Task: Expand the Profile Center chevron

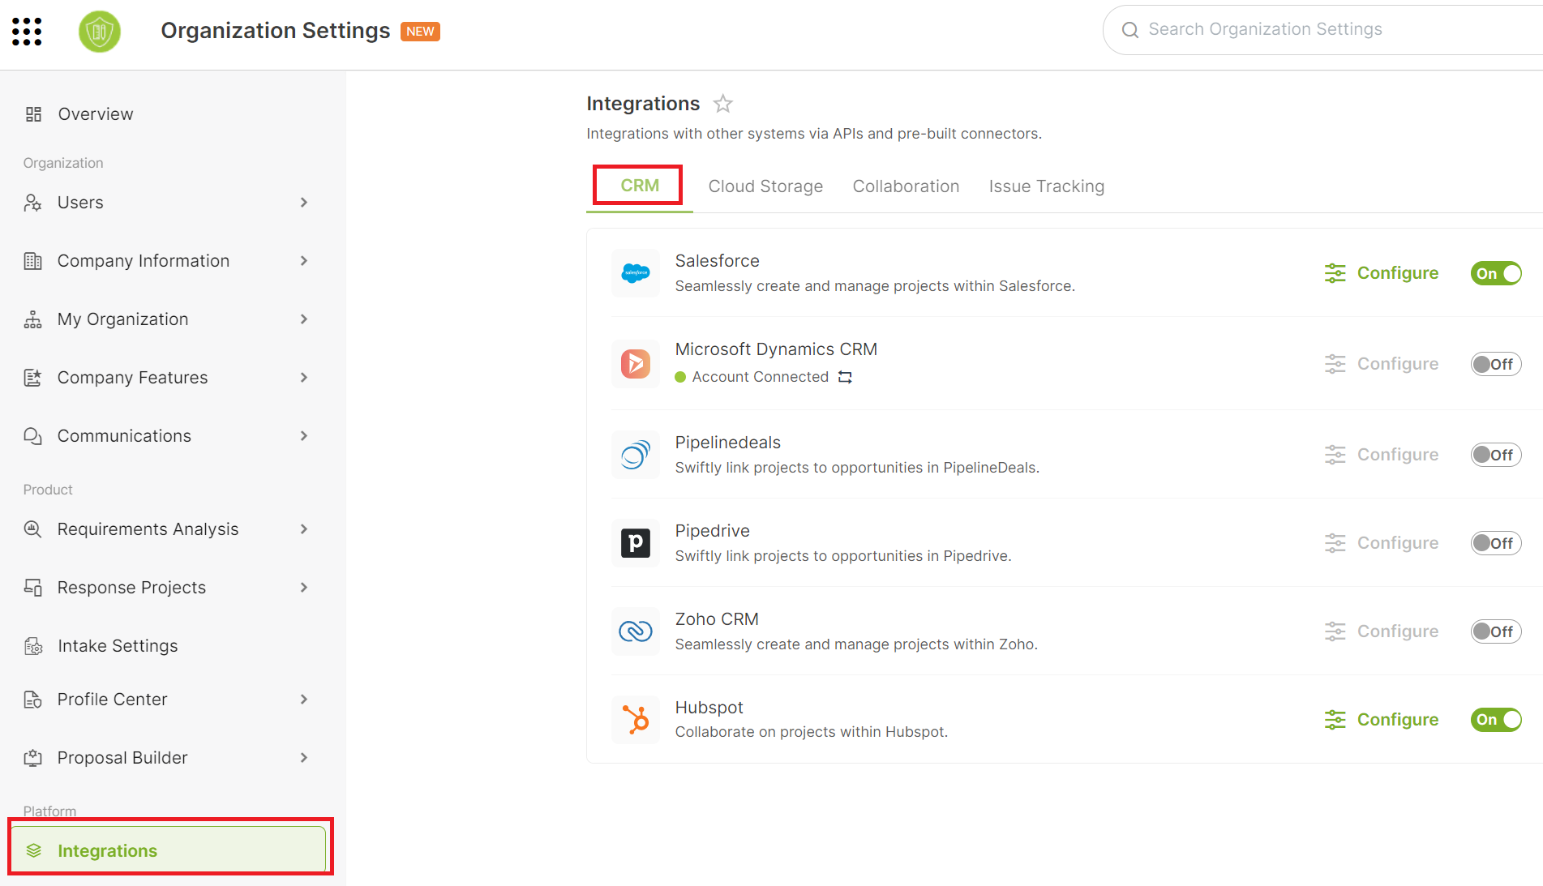Action: click(304, 700)
